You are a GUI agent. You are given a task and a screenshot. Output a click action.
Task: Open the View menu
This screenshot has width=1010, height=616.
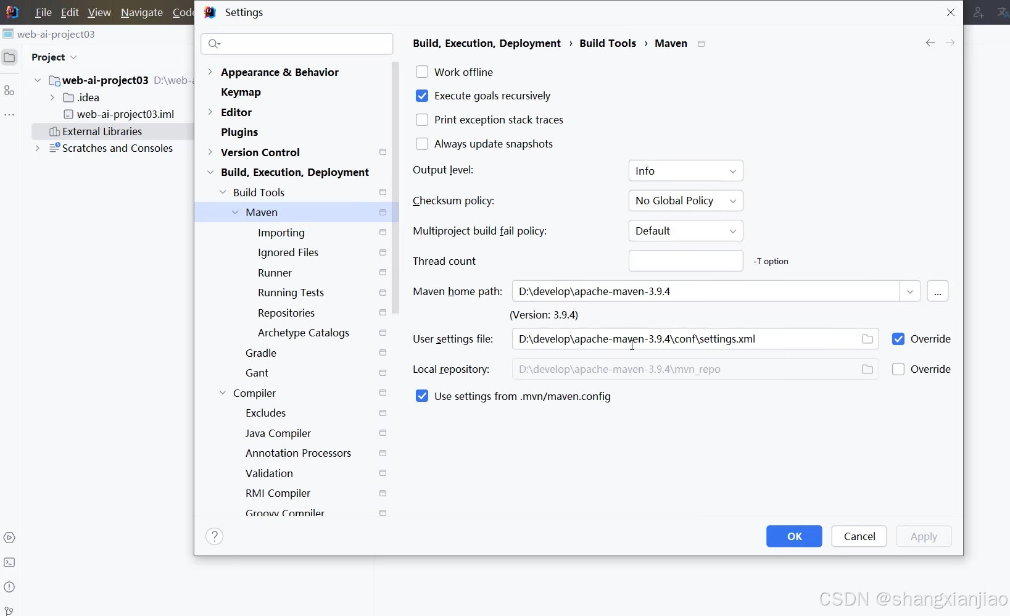pos(99,12)
